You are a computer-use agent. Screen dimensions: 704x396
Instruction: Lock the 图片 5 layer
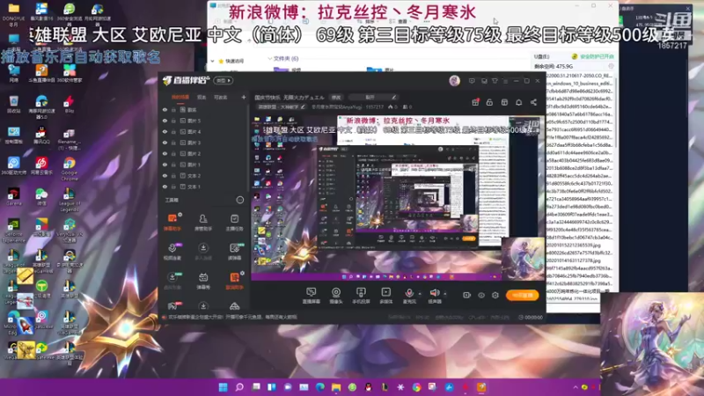click(x=173, y=121)
